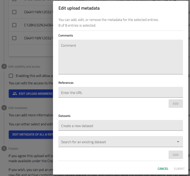Click the 'References' section label
This screenshot has height=176, width=190.
coord(66,83)
